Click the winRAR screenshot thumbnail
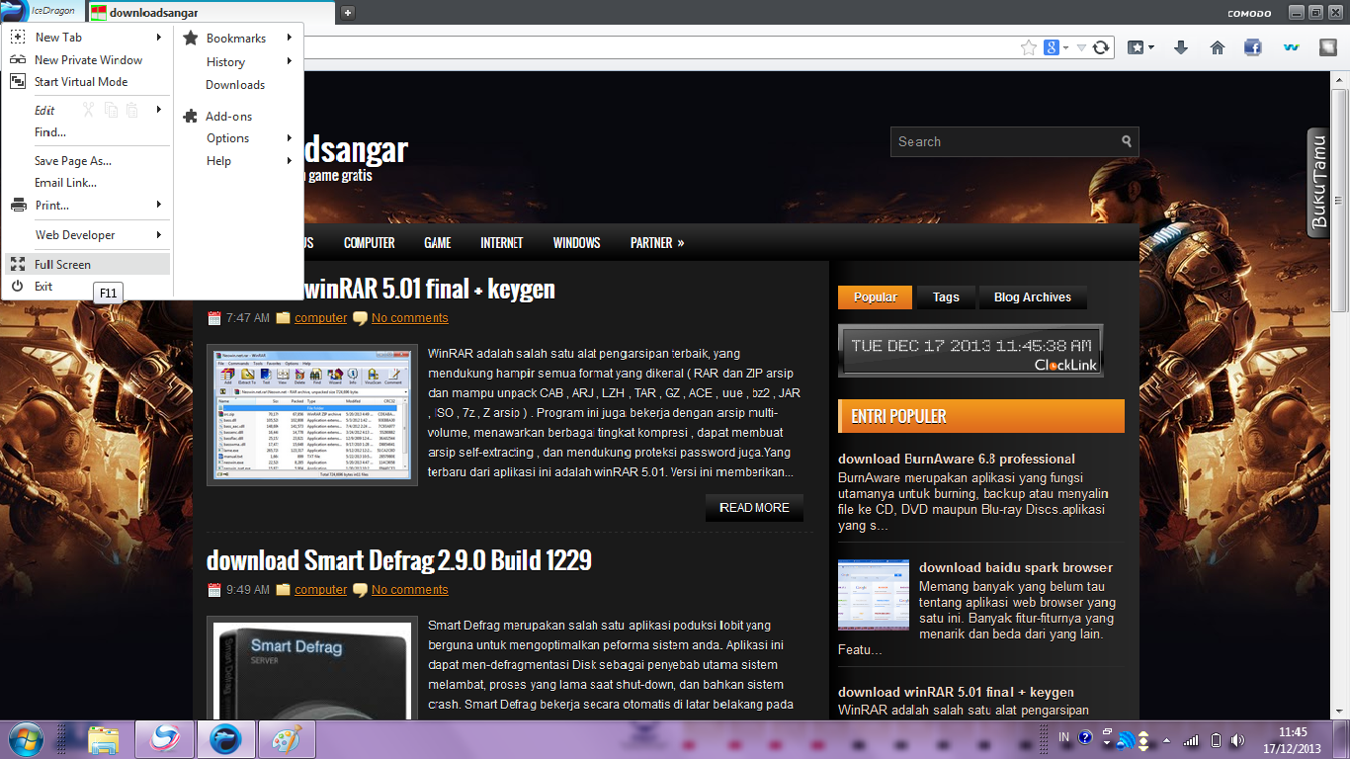The image size is (1350, 759). pyautogui.click(x=312, y=415)
